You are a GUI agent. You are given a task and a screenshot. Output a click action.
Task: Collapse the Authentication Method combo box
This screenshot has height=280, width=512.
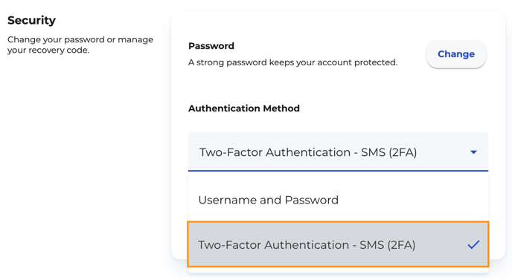(339, 152)
